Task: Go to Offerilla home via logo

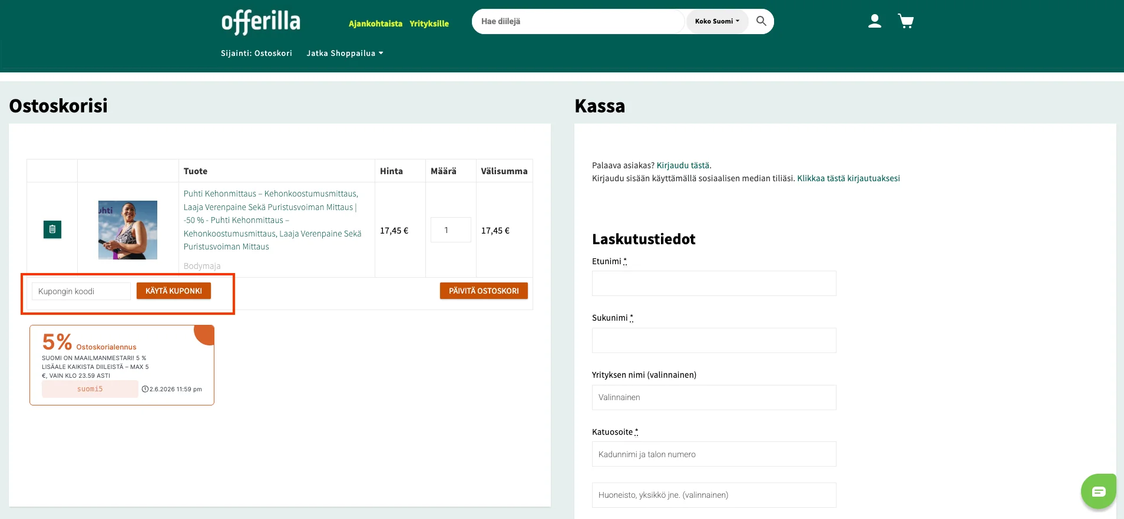Action: coord(261,22)
